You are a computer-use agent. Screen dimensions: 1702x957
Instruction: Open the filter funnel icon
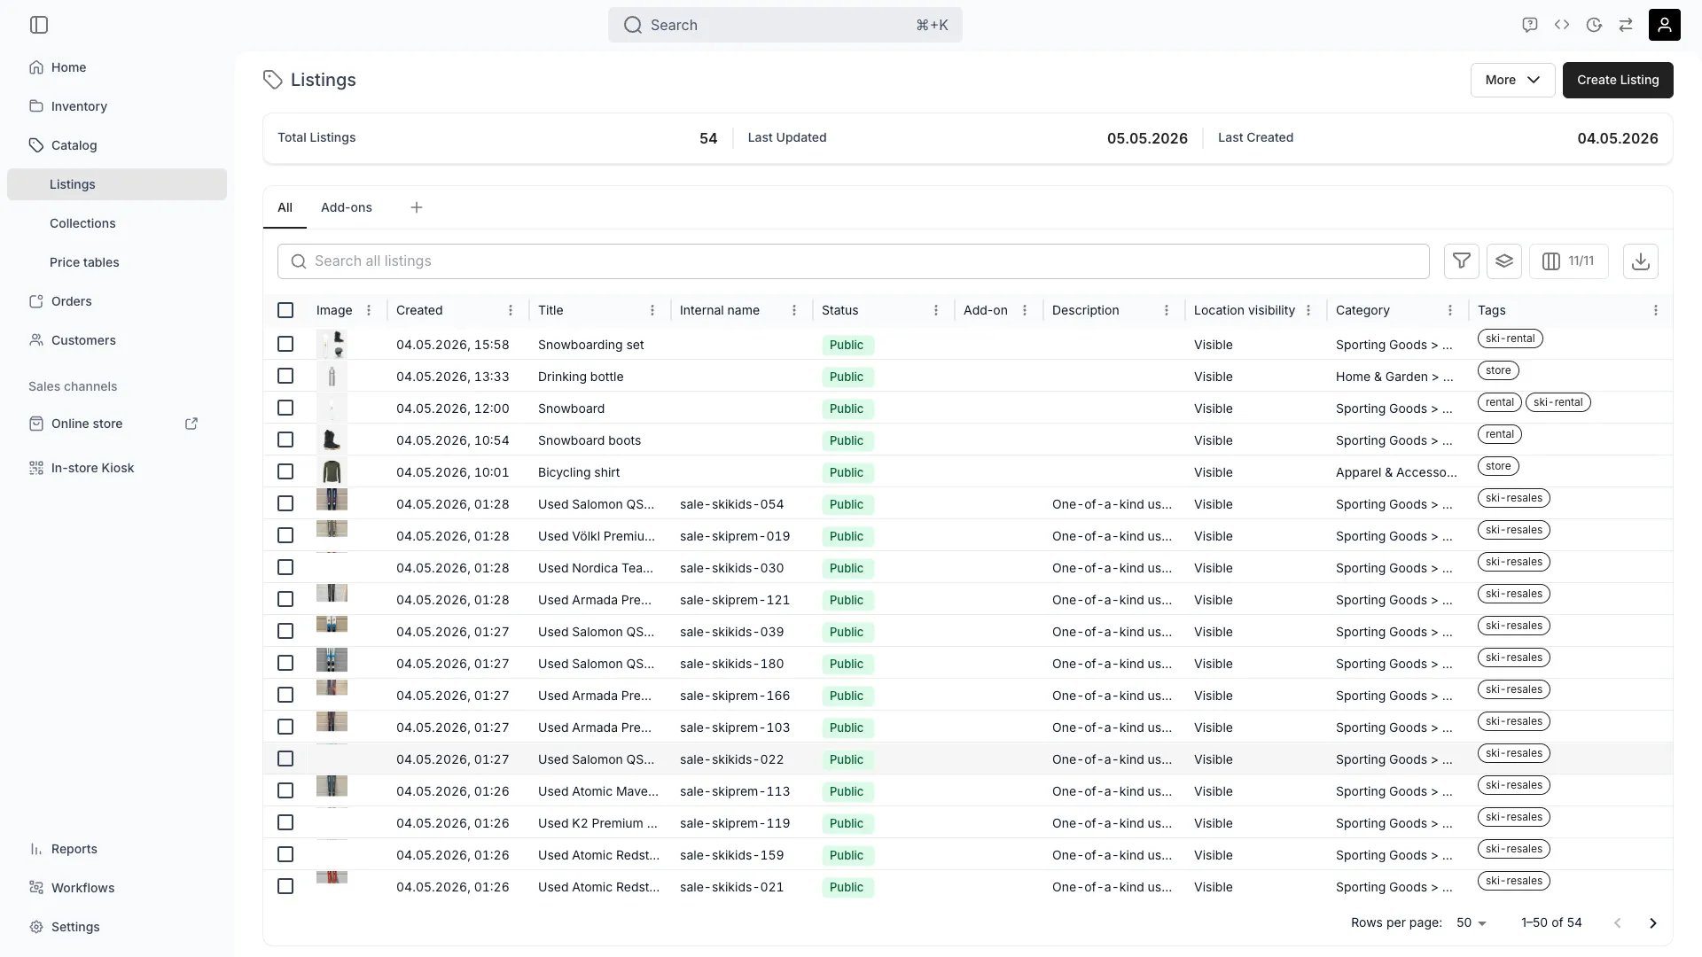pos(1462,261)
